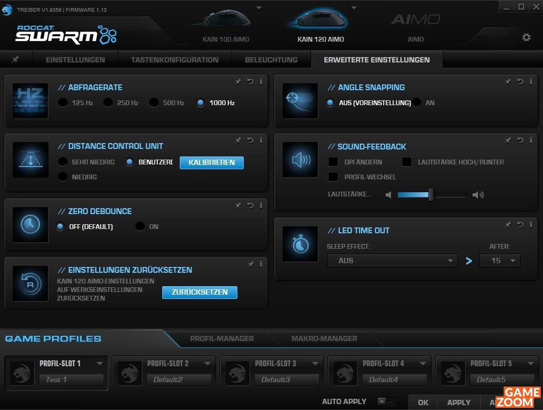
Task: Click the Zurücksetzen button
Action: point(200,292)
